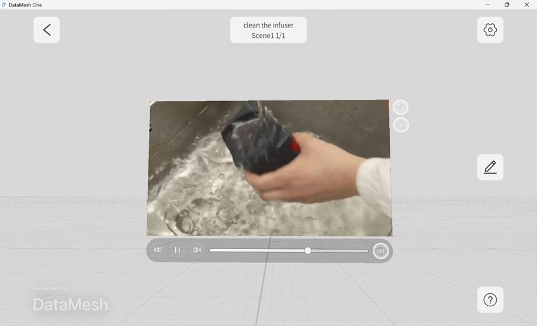537x326 pixels.
Task: Click the 'Powered by DataMesh' logo
Action: [x=70, y=300]
